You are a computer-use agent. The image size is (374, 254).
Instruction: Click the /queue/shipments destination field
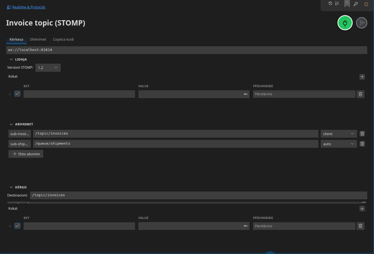tap(176, 144)
